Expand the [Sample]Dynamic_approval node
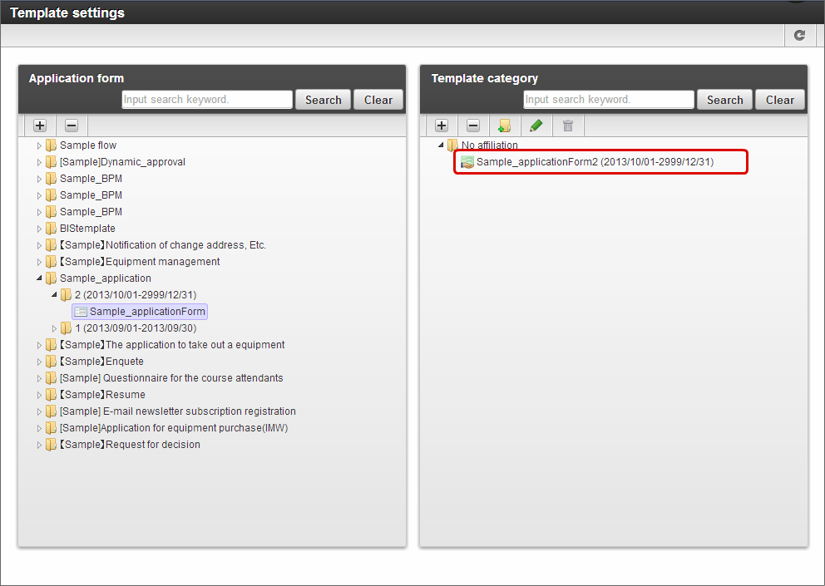 [x=39, y=163]
